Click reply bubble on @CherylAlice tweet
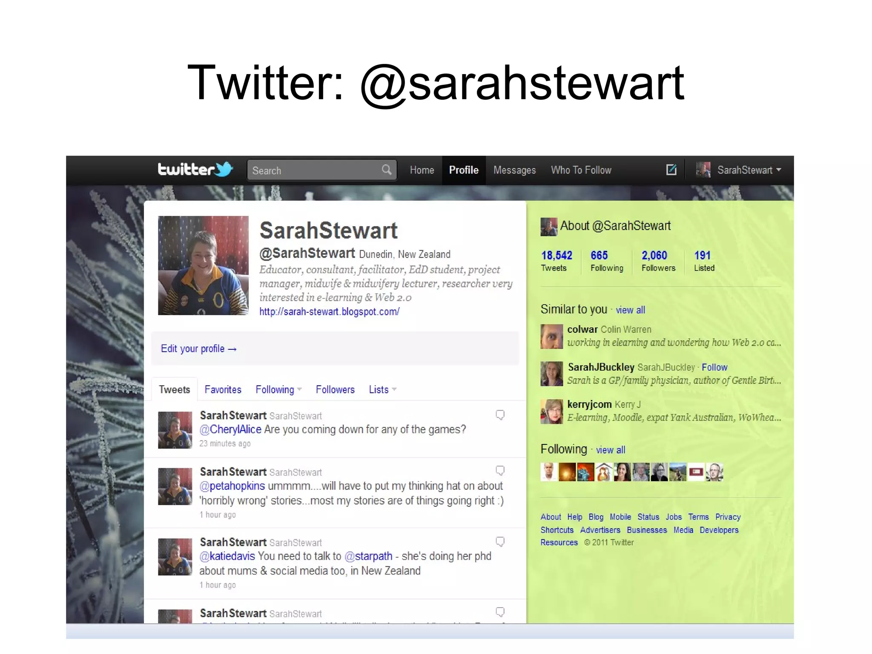 point(500,415)
